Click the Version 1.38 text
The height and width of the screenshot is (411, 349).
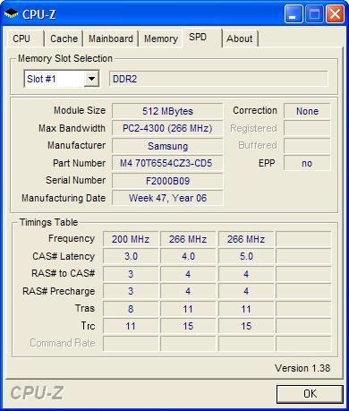tap(302, 368)
